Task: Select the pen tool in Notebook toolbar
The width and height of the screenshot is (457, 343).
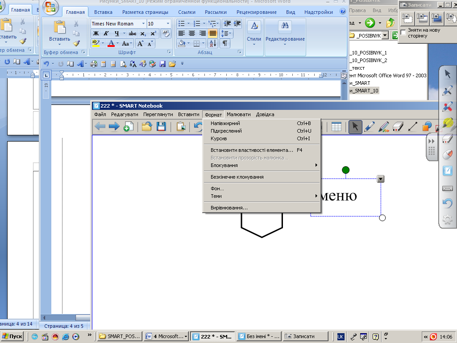Action: pos(369,127)
